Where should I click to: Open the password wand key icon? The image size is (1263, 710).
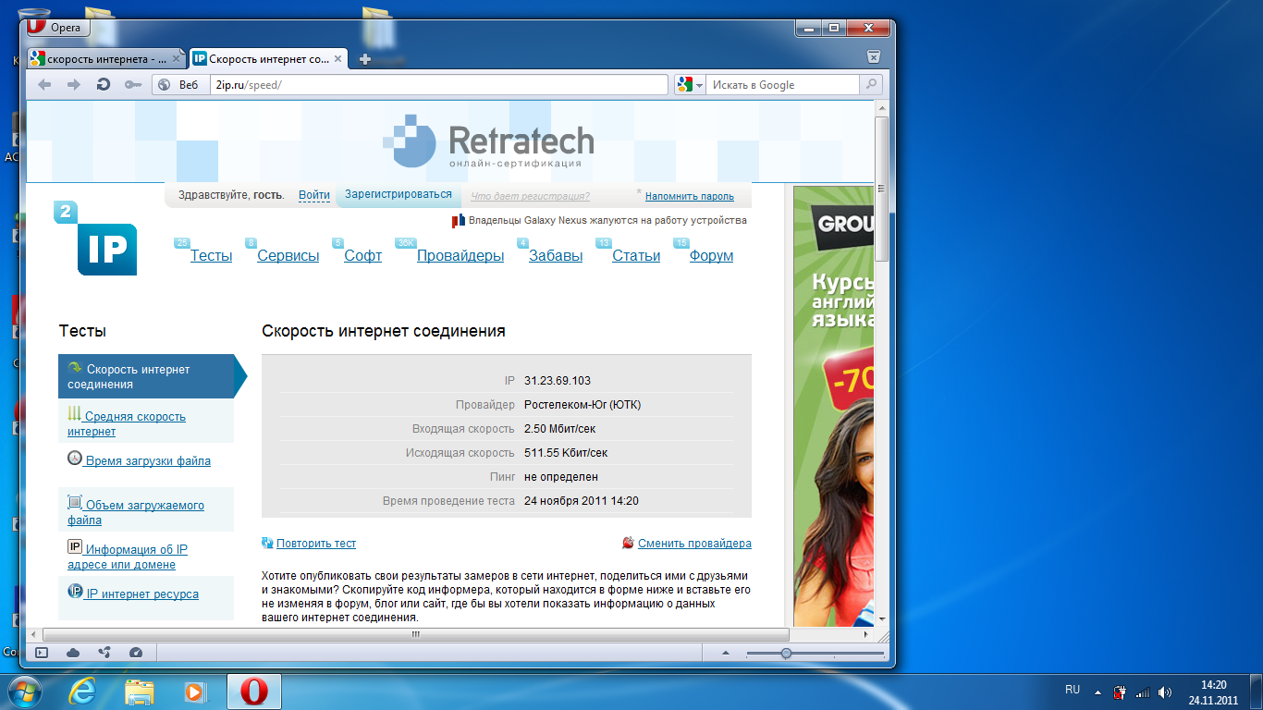133,85
